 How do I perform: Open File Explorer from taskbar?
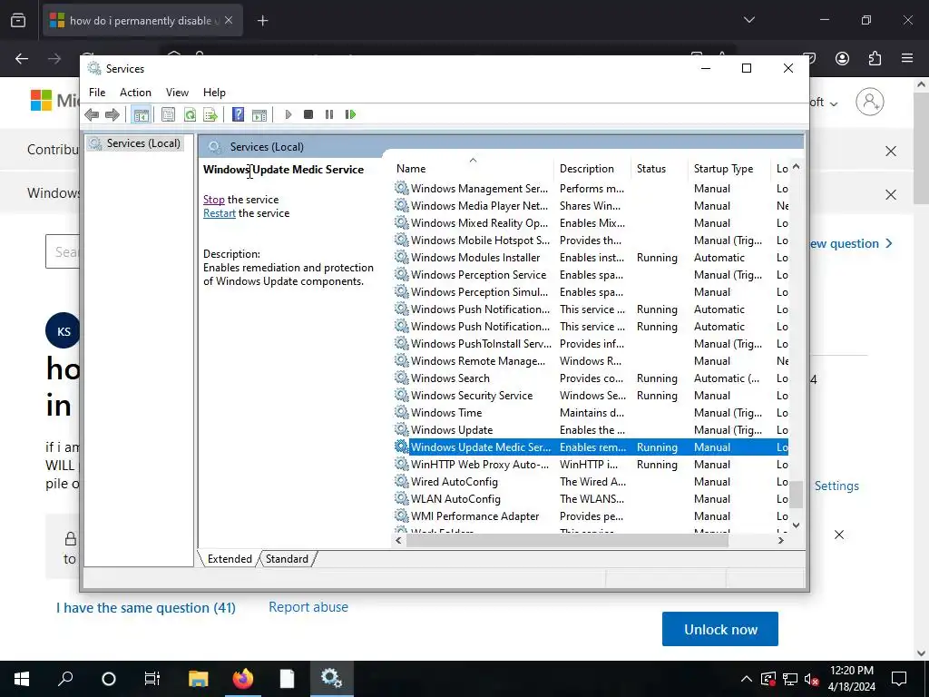click(198, 679)
